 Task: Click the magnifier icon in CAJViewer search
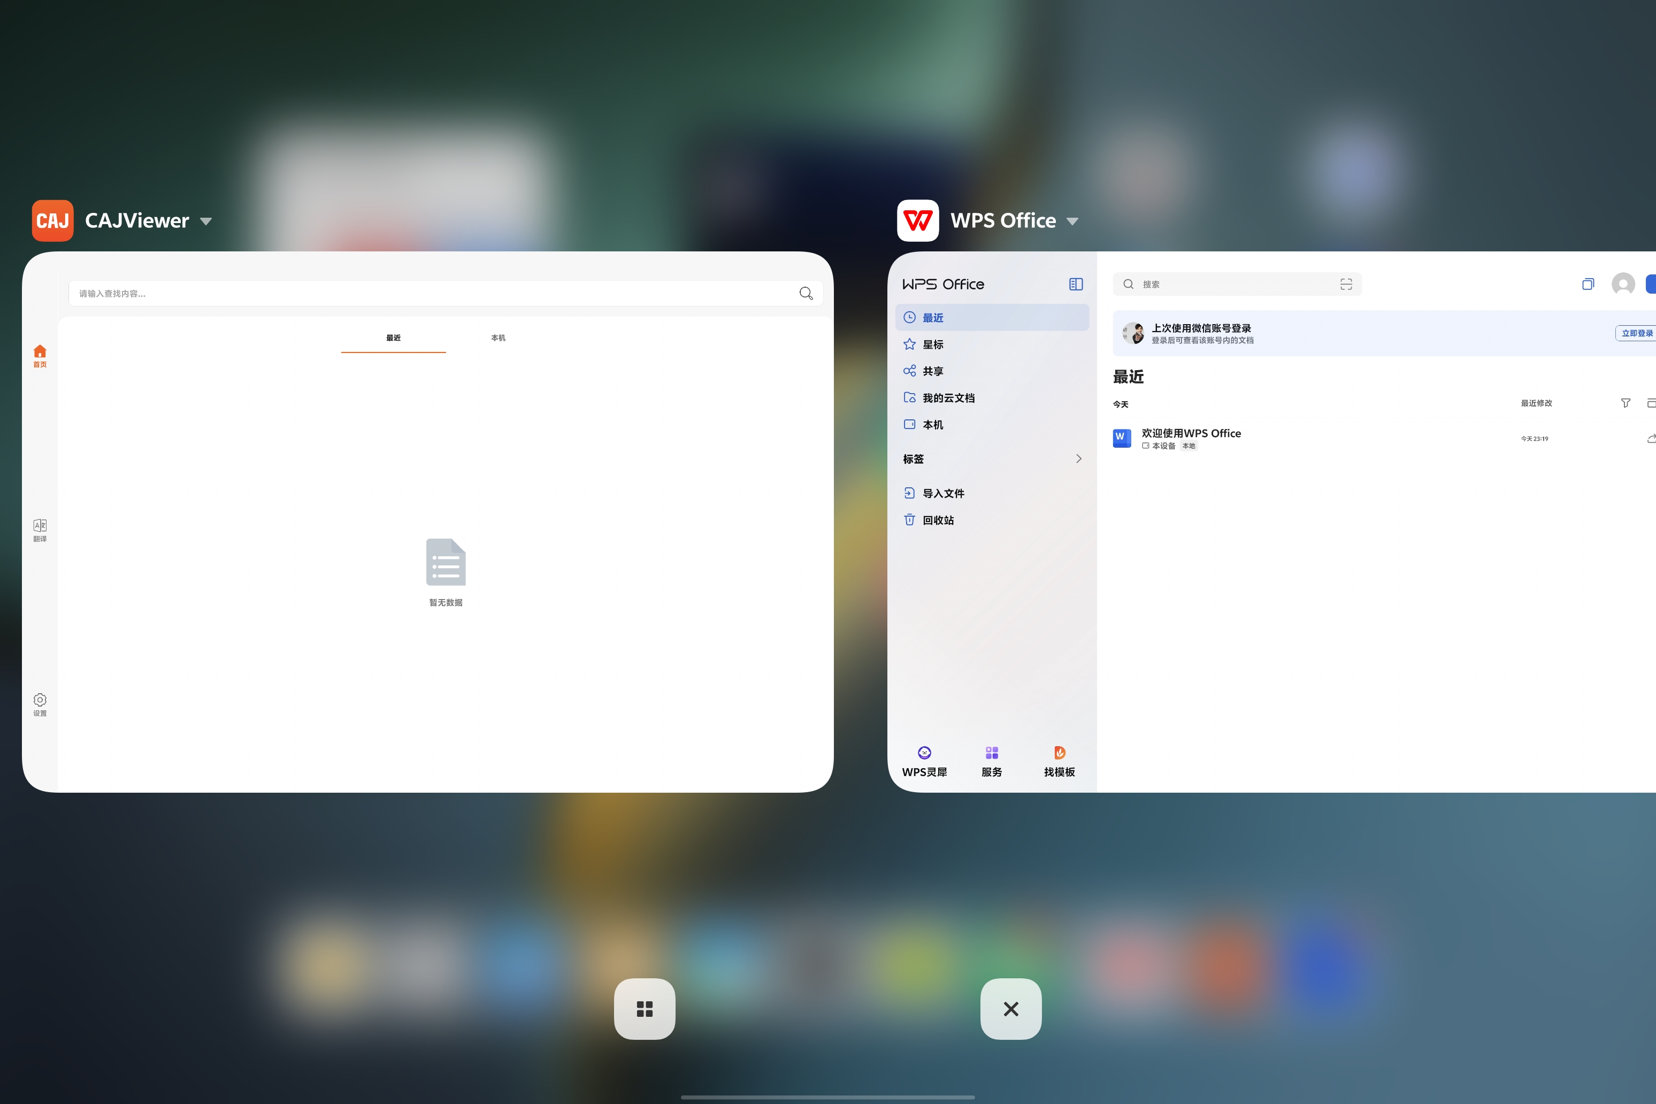pyautogui.click(x=806, y=294)
